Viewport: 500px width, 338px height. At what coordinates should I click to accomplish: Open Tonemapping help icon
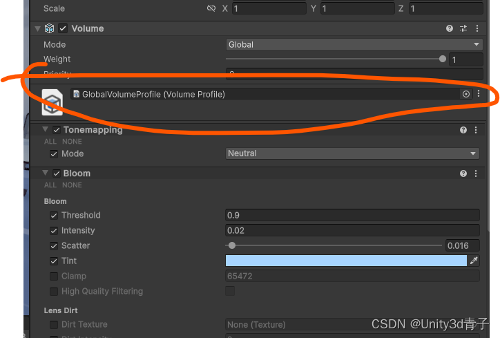[x=463, y=130]
